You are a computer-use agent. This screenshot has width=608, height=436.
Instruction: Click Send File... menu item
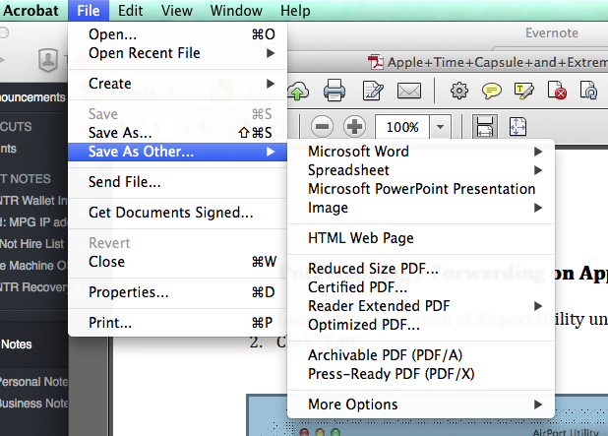pos(178,181)
